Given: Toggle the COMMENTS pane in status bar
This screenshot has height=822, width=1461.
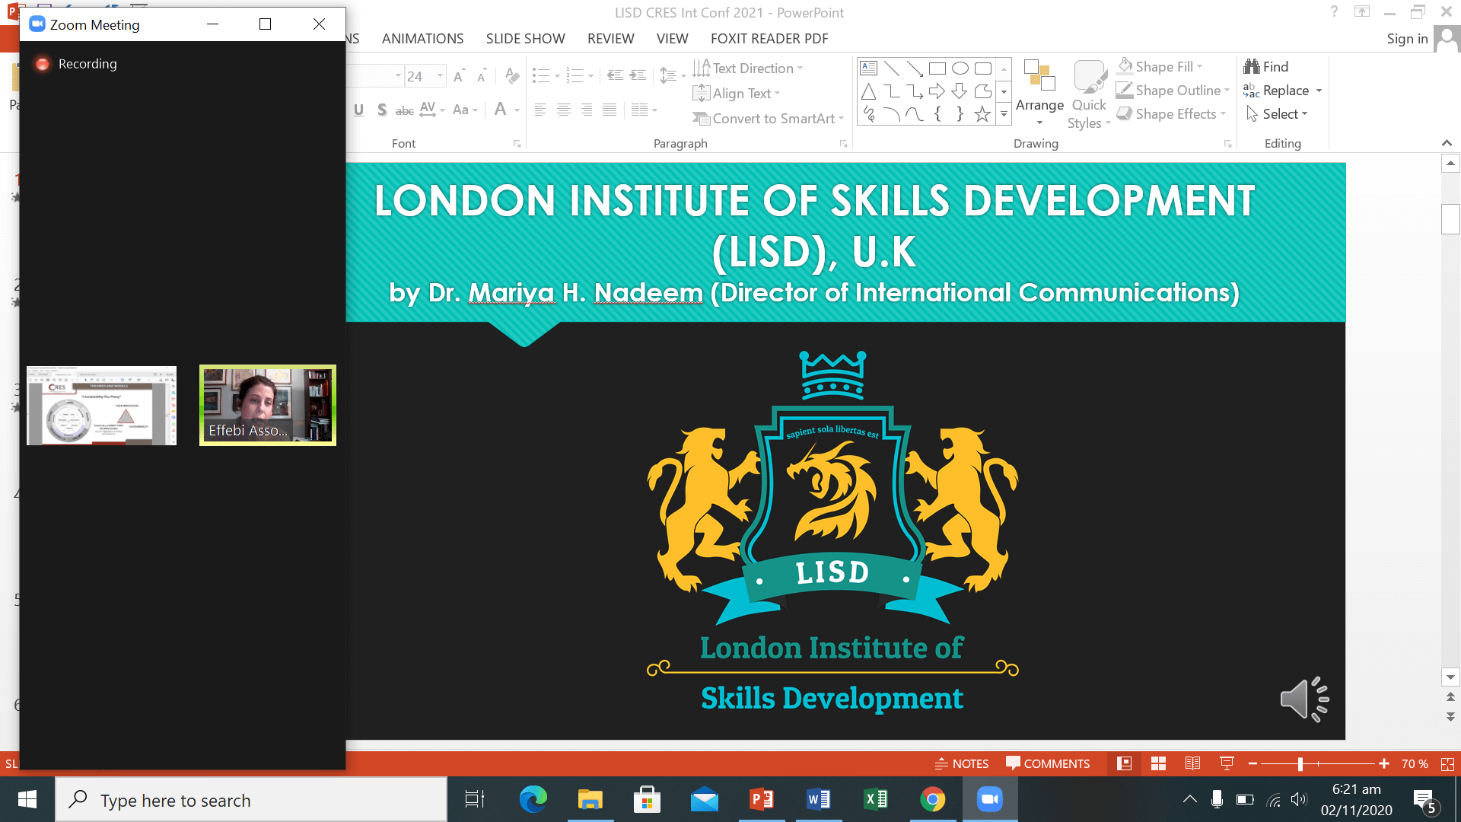Looking at the screenshot, I should point(1048,763).
